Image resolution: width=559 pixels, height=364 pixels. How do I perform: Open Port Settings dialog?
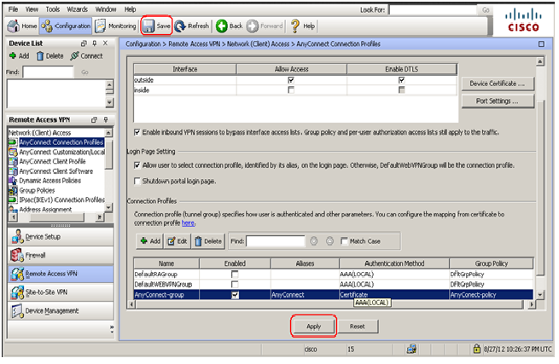(x=498, y=101)
